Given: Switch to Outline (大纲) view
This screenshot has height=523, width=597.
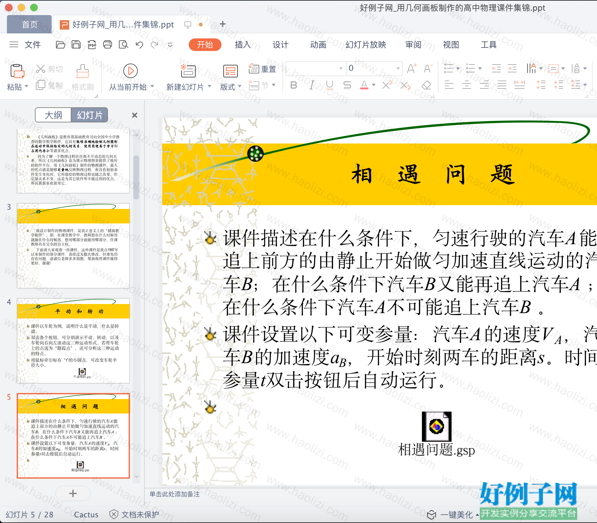Looking at the screenshot, I should (x=53, y=115).
